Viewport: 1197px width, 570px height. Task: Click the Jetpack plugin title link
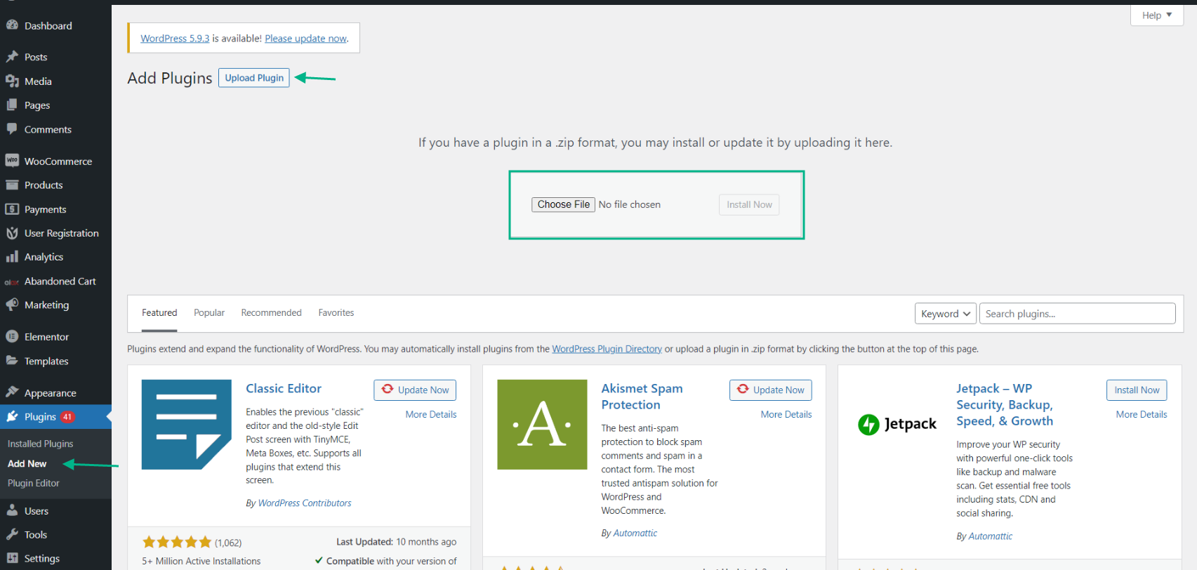pyautogui.click(x=1005, y=405)
